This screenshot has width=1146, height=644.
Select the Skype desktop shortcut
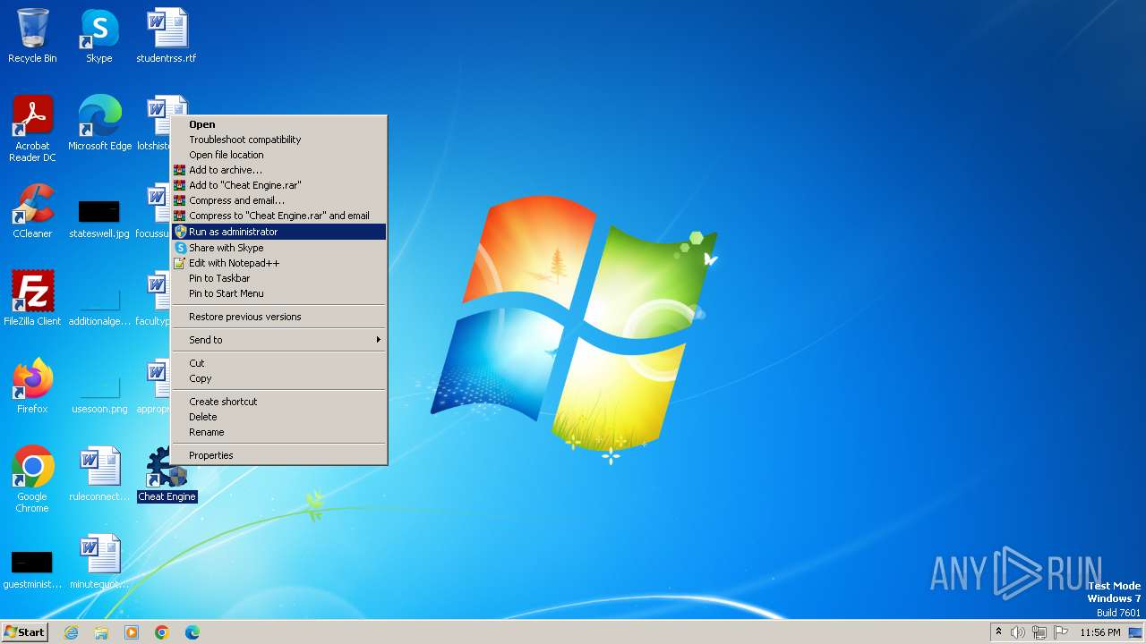click(x=99, y=36)
